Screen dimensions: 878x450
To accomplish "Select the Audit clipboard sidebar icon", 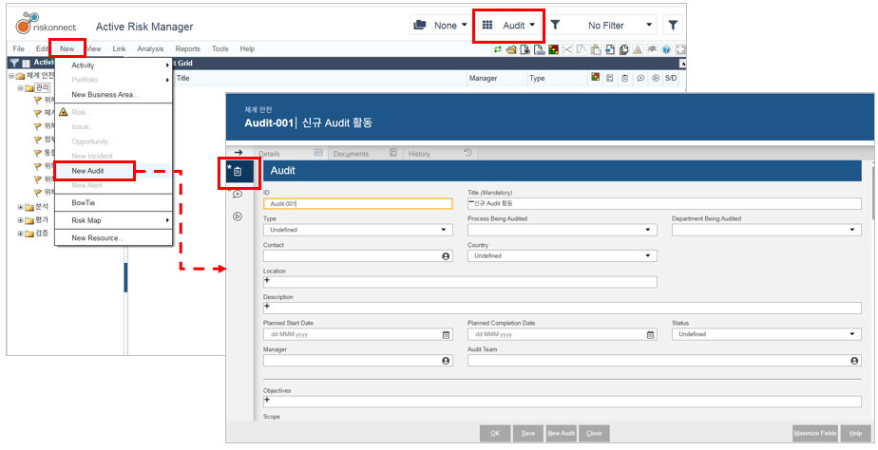I will click(238, 171).
